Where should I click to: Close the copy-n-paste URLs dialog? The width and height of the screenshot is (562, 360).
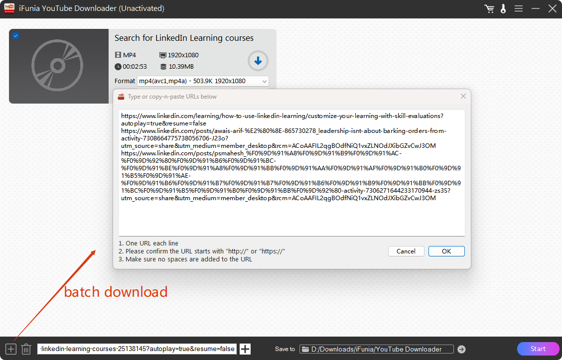coord(463,96)
